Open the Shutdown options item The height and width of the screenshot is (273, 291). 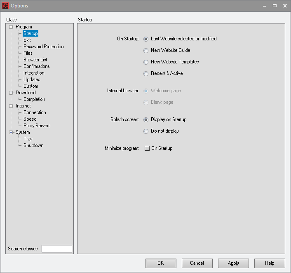tap(33, 145)
